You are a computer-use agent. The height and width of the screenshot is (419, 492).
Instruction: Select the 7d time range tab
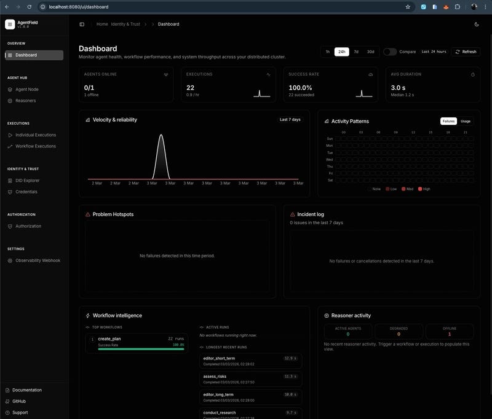pyautogui.click(x=356, y=52)
